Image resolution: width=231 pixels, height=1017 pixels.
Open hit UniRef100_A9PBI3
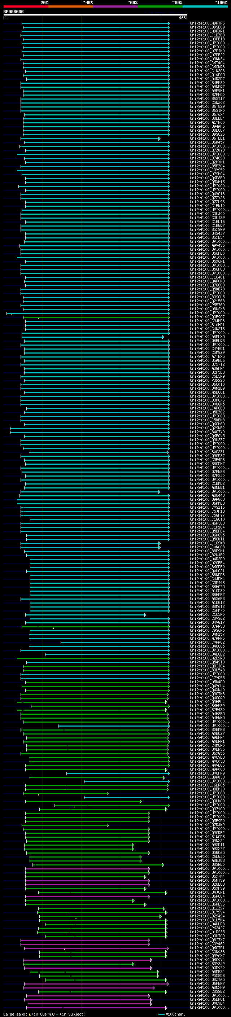pos(207,39)
